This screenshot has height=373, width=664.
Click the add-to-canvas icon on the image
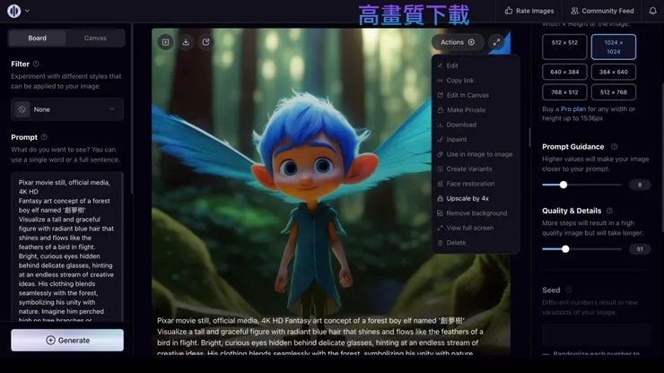click(x=166, y=42)
